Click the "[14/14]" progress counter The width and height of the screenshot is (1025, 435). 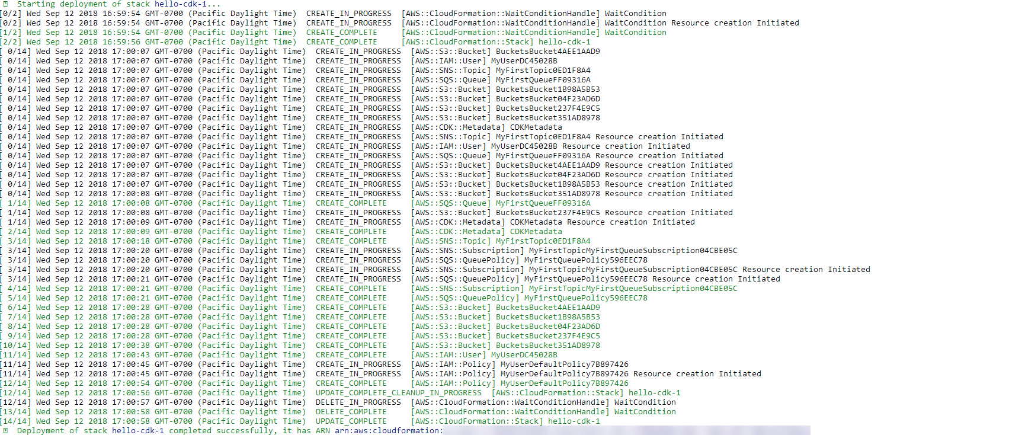[15, 421]
